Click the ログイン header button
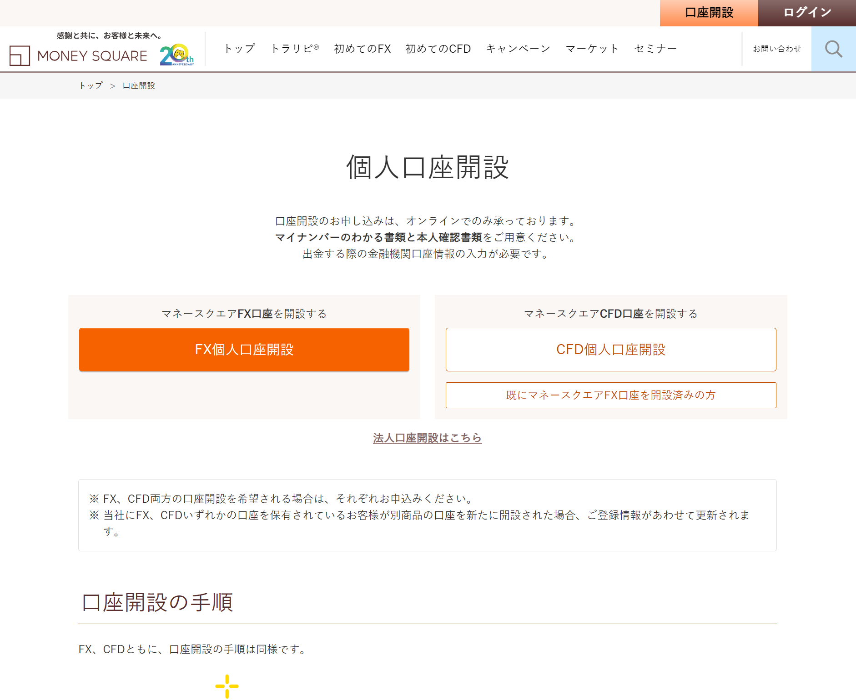This screenshot has width=856, height=700. click(x=807, y=13)
